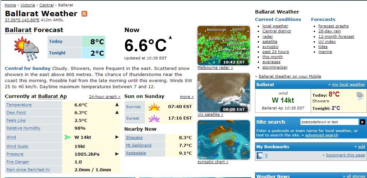Screen dimensions: 367x178
Task: Click the sun and rain forecast icon
Action: pos(26,48)
